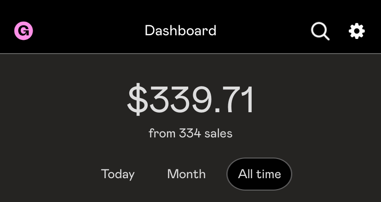
Task: Tap the Dashboard header title
Action: [180, 31]
